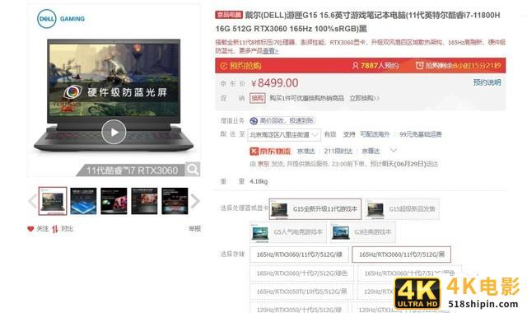Screen dimensions: 527x313
Task: Open delivery address dropdown 北京海淀区八里庄街道
Action: click(x=284, y=135)
